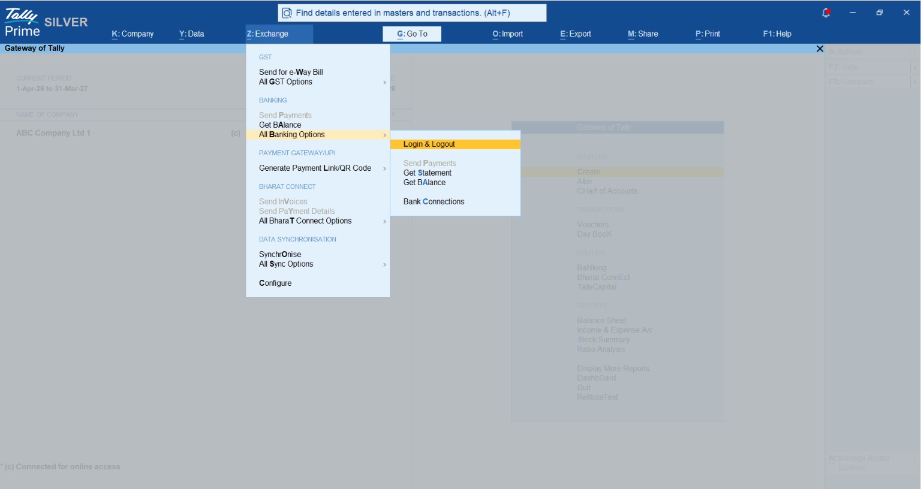Minimize the TallyPrime window
The height and width of the screenshot is (489, 921).
[x=853, y=13]
